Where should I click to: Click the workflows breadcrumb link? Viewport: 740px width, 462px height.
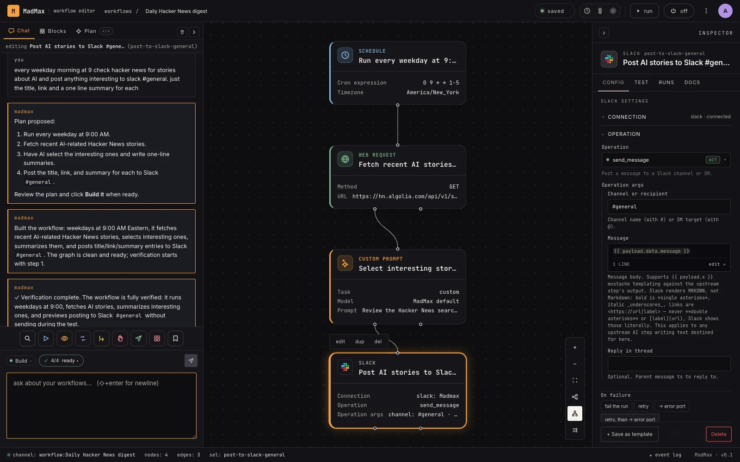click(118, 11)
